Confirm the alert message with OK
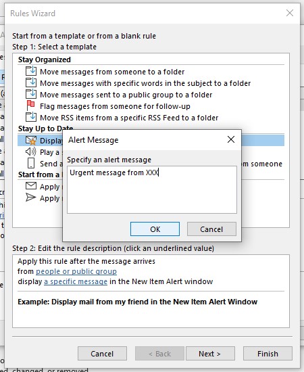 pyautogui.click(x=155, y=229)
